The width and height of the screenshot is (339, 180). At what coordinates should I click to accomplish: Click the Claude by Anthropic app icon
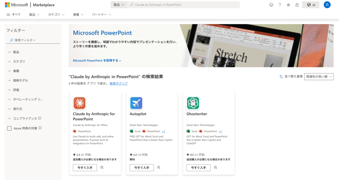pos(79,103)
